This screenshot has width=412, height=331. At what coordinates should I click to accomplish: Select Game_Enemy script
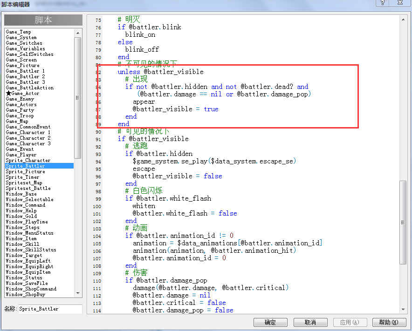coord(20,99)
